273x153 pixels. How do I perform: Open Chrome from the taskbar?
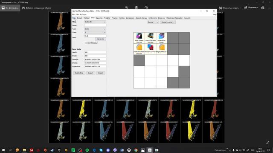pyautogui.click(x=136, y=150)
